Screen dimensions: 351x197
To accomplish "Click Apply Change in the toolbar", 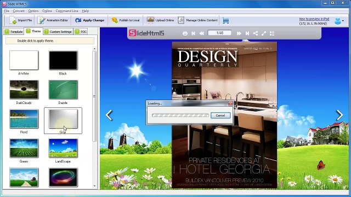I will click(x=89, y=20).
